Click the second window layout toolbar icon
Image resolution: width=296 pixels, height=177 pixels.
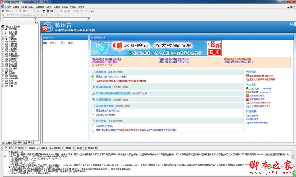(x=48, y=11)
